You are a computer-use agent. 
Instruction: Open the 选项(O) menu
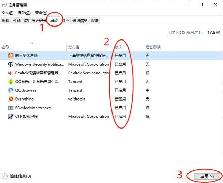pyautogui.click(x=24, y=13)
